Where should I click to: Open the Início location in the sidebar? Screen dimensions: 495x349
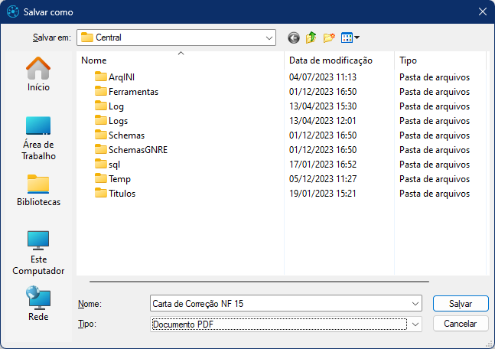(38, 74)
